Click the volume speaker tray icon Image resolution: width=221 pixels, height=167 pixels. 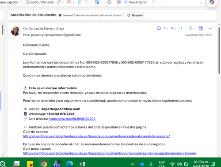[x=179, y=164]
